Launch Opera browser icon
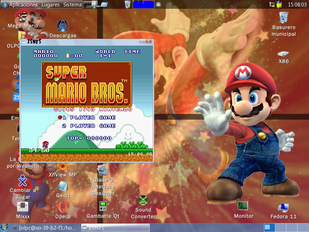The image size is (309, 232). pos(63,210)
